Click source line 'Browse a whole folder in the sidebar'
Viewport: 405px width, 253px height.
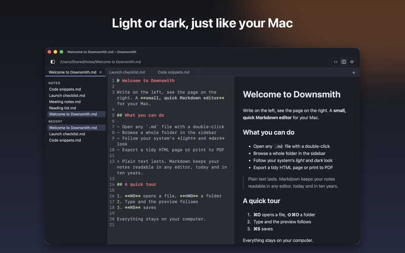(x=167, y=133)
